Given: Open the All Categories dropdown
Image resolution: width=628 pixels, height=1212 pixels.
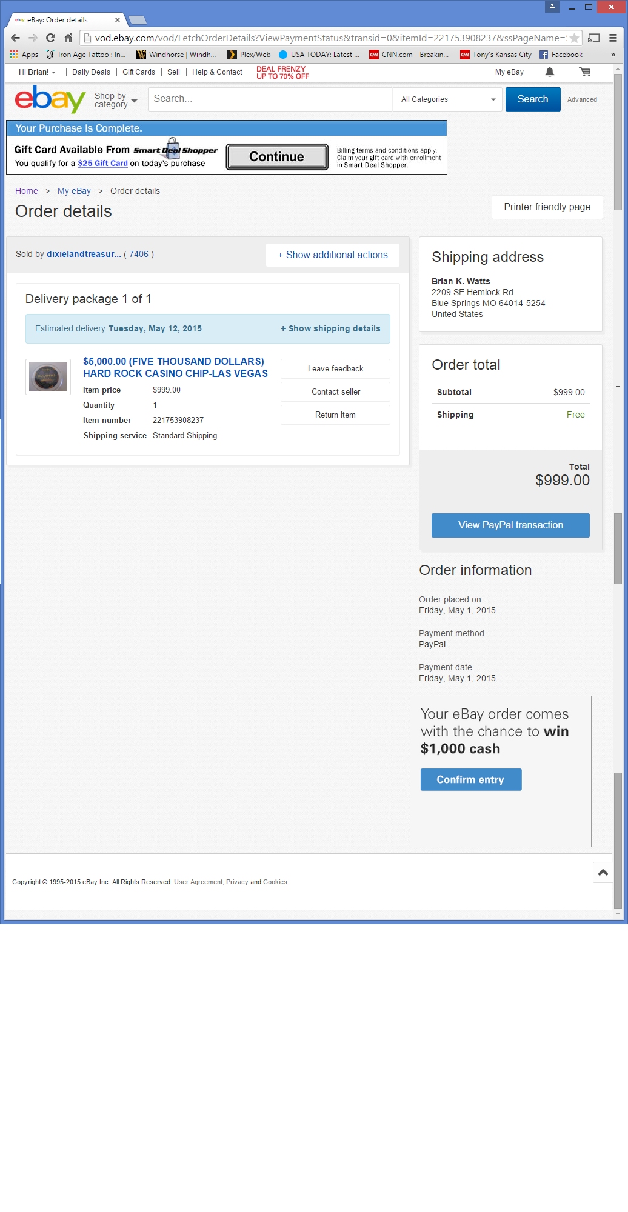Looking at the screenshot, I should pyautogui.click(x=448, y=99).
